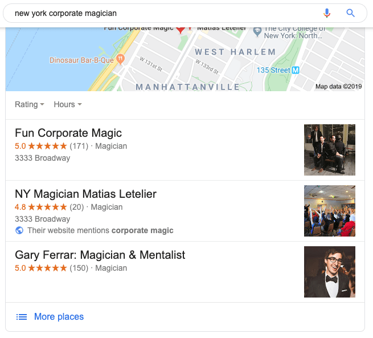The height and width of the screenshot is (338, 373).
Task: Click the globe icon beside website mention
Action: point(19,230)
